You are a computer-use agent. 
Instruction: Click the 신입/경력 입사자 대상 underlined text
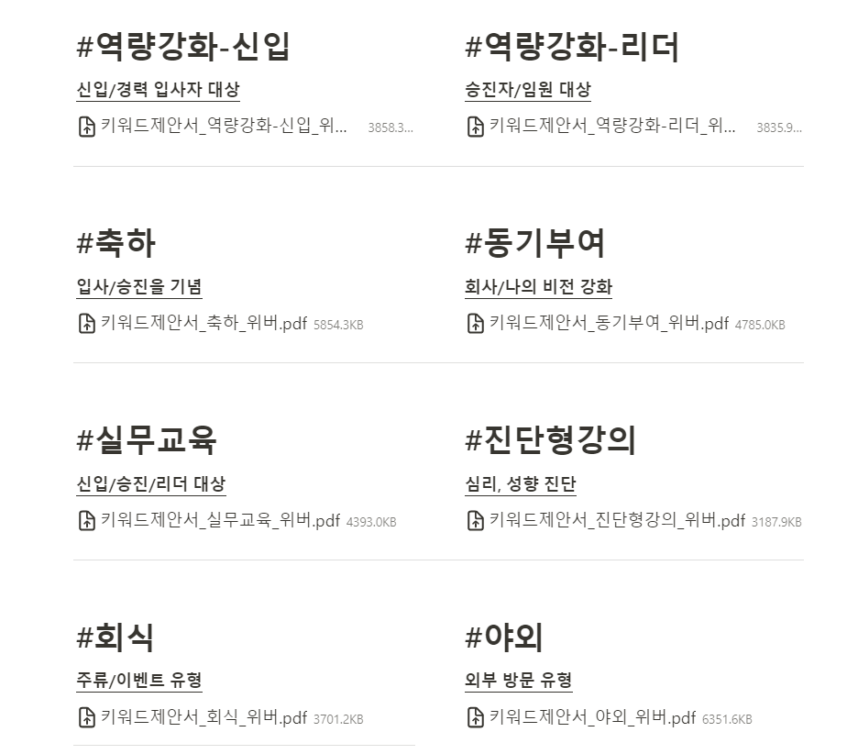(x=159, y=90)
